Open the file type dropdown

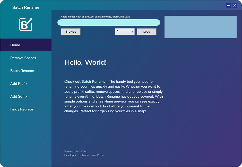tap(125, 32)
